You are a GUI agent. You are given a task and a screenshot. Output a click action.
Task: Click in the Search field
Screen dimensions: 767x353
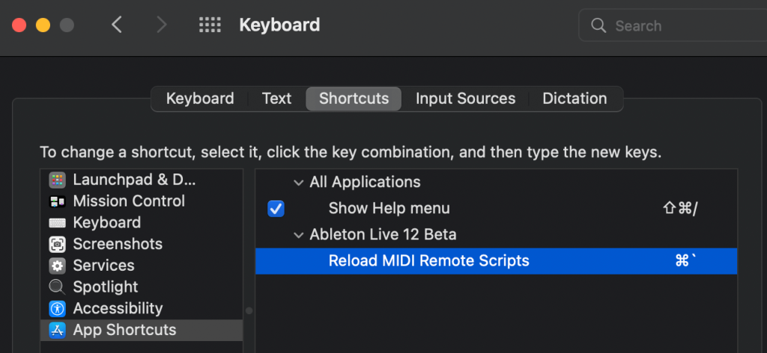click(674, 25)
